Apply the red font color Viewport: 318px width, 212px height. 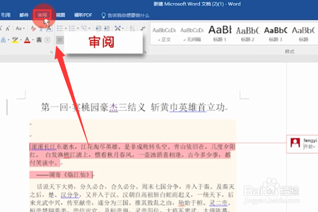coord(27,40)
